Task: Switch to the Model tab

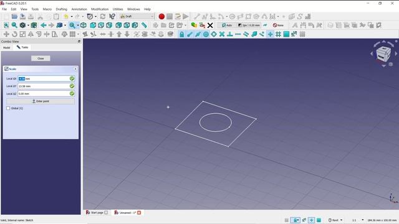Action: [x=7, y=47]
